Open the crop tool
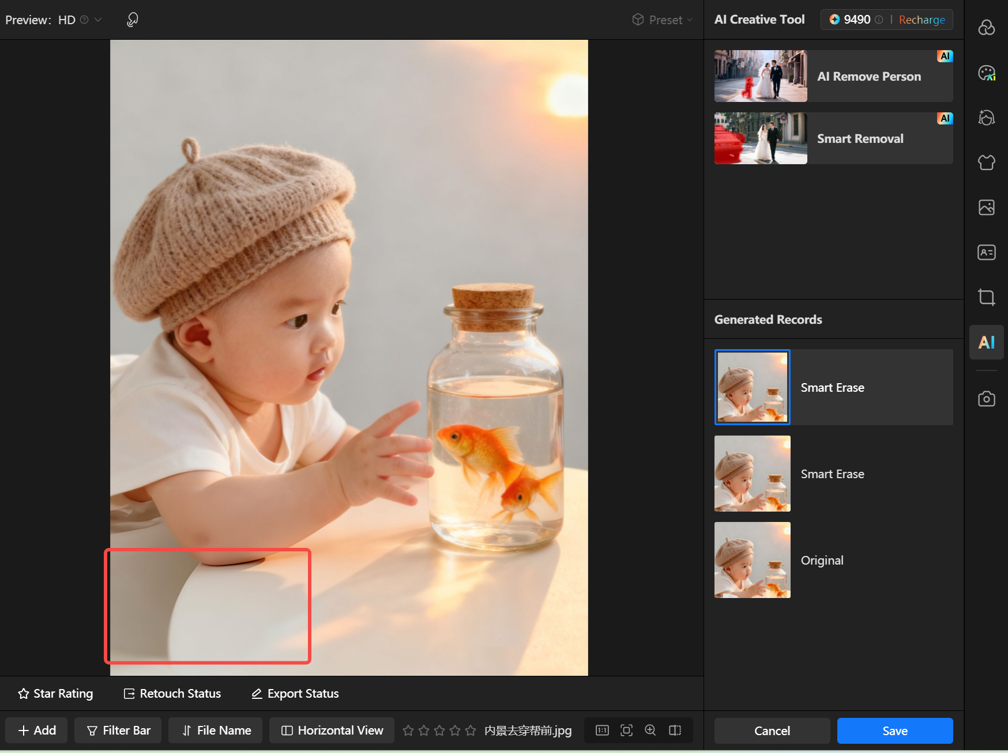This screenshot has height=753, width=1008. pos(986,297)
